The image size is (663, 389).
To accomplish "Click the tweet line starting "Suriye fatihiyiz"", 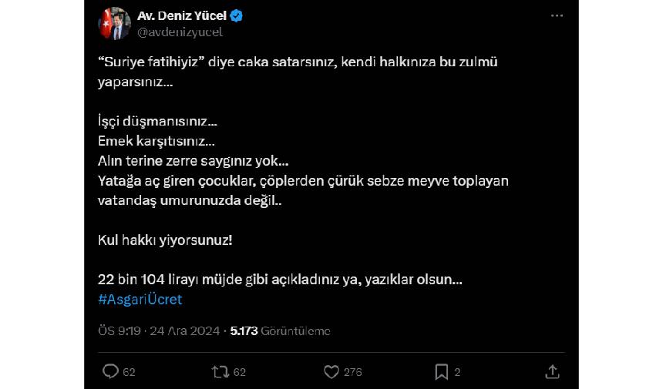I will pyautogui.click(x=298, y=62).
